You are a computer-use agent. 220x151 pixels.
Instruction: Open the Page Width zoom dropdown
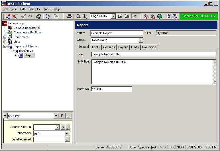pos(113,16)
